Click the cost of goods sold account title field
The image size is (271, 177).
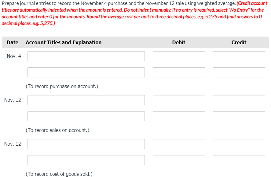point(86,144)
